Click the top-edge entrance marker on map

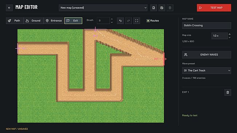click(x=95, y=29)
